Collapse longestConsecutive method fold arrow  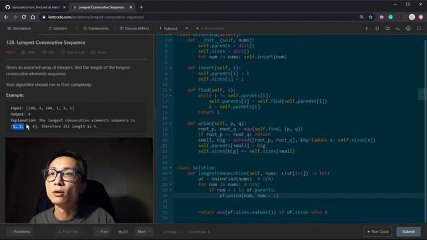click(x=171, y=173)
